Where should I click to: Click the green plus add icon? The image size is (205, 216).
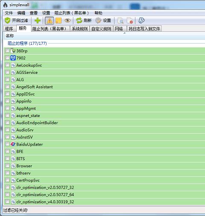[38, 20]
